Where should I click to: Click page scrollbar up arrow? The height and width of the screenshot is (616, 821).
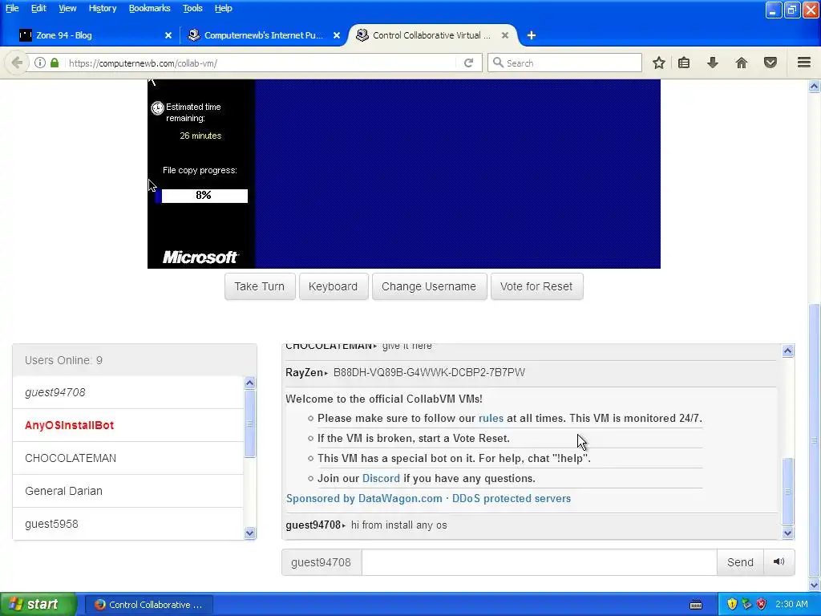pos(815,87)
